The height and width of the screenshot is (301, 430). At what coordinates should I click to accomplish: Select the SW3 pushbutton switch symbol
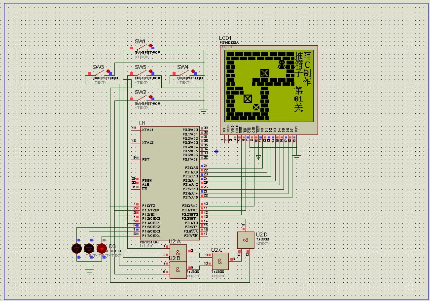click(100, 73)
